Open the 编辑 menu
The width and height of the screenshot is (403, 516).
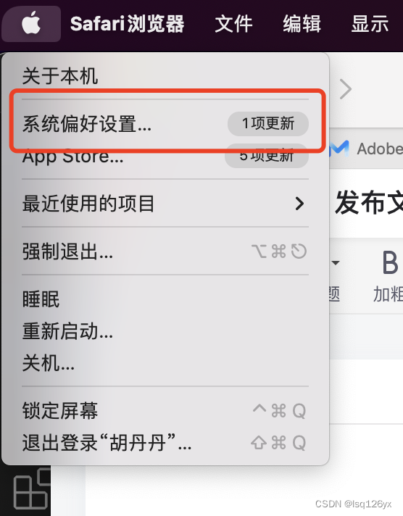coord(302,24)
